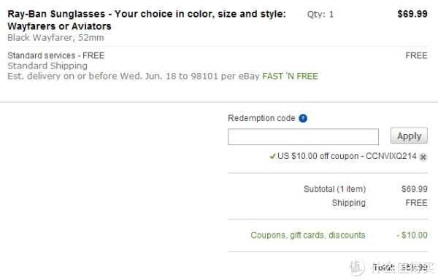Click the Black Wayfarer, 52mm variation text
The width and height of the screenshot is (438, 280).
[55, 38]
